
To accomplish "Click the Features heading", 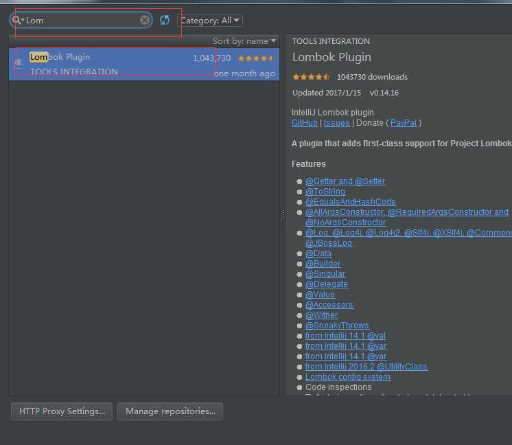I will click(309, 164).
